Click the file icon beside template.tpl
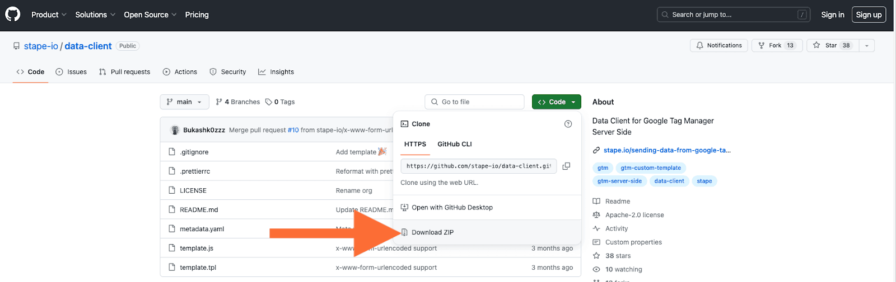This screenshot has height=282, width=896. tap(172, 267)
